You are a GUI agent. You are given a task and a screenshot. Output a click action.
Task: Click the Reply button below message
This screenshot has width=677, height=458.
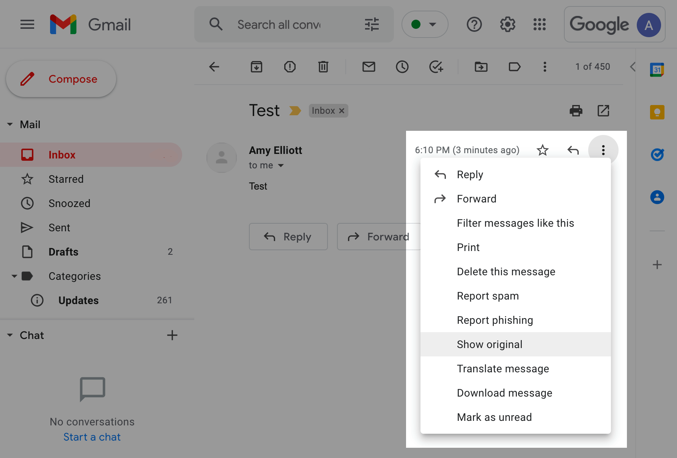point(288,237)
